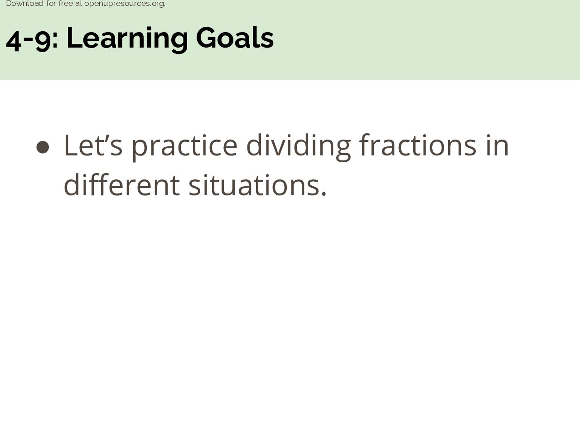Click the word "Let's" in the bullet
The height and width of the screenshot is (435, 580).
pyautogui.click(x=93, y=145)
